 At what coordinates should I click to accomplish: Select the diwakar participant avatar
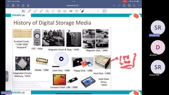pyautogui.click(x=158, y=47)
